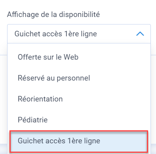Choose 'Réservé au personnel' from the list
The height and width of the screenshot is (154, 156).
(79, 78)
